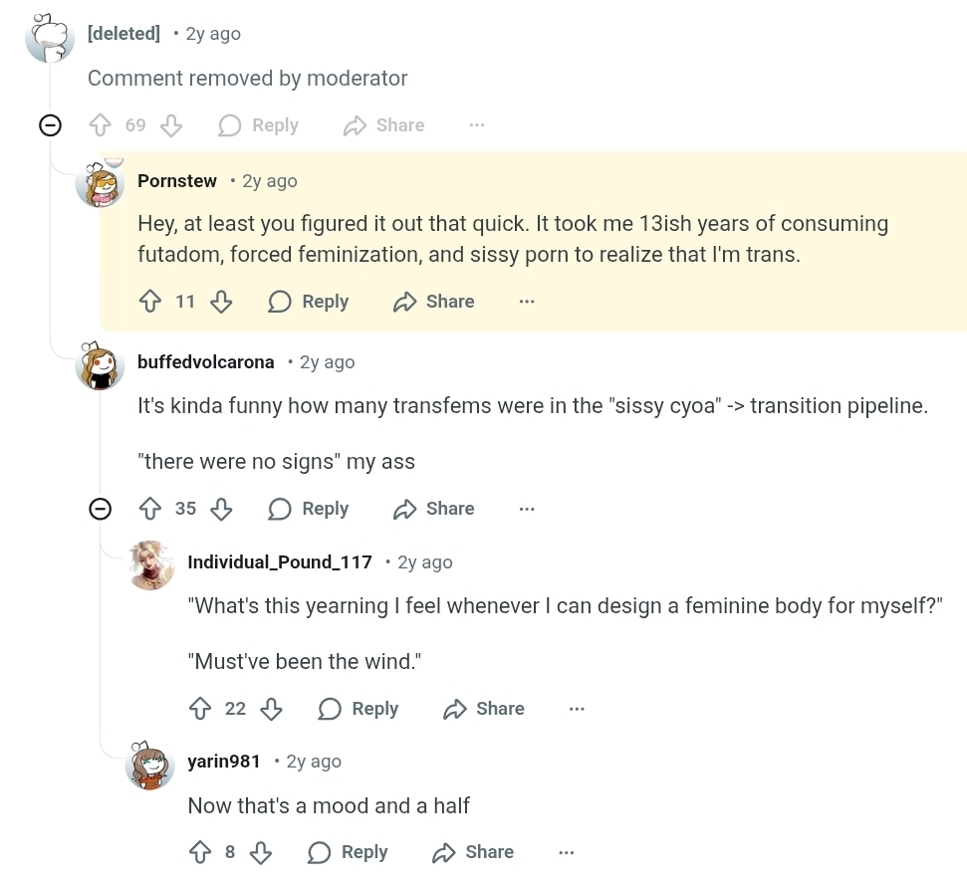This screenshot has width=967, height=882.
Task: Open yarin981's profile via username
Action: (x=224, y=762)
